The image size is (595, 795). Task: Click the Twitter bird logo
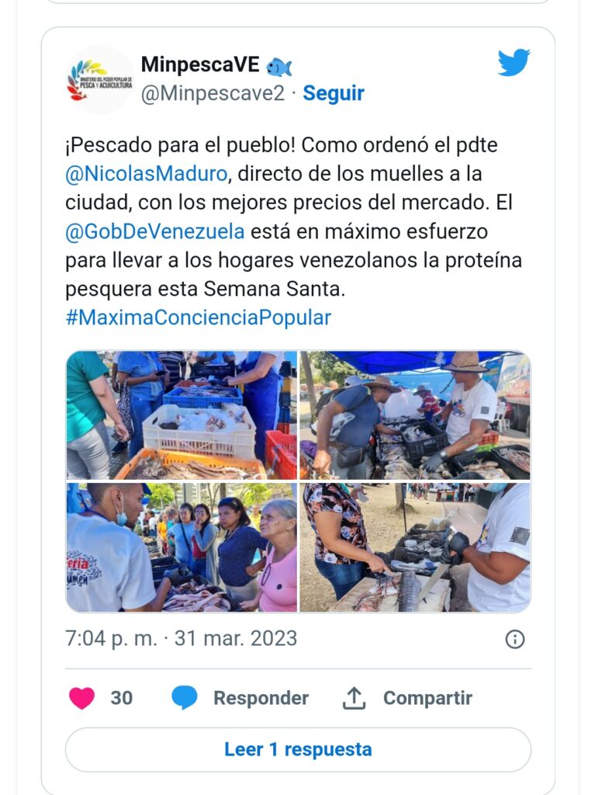click(x=514, y=62)
